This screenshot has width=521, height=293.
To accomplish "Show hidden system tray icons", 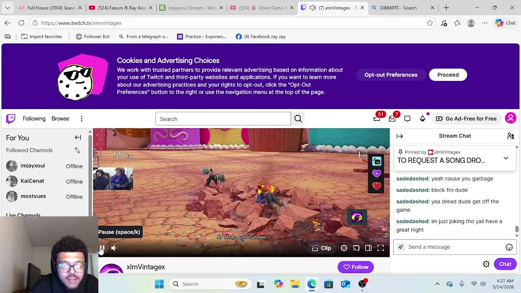I will (x=437, y=284).
